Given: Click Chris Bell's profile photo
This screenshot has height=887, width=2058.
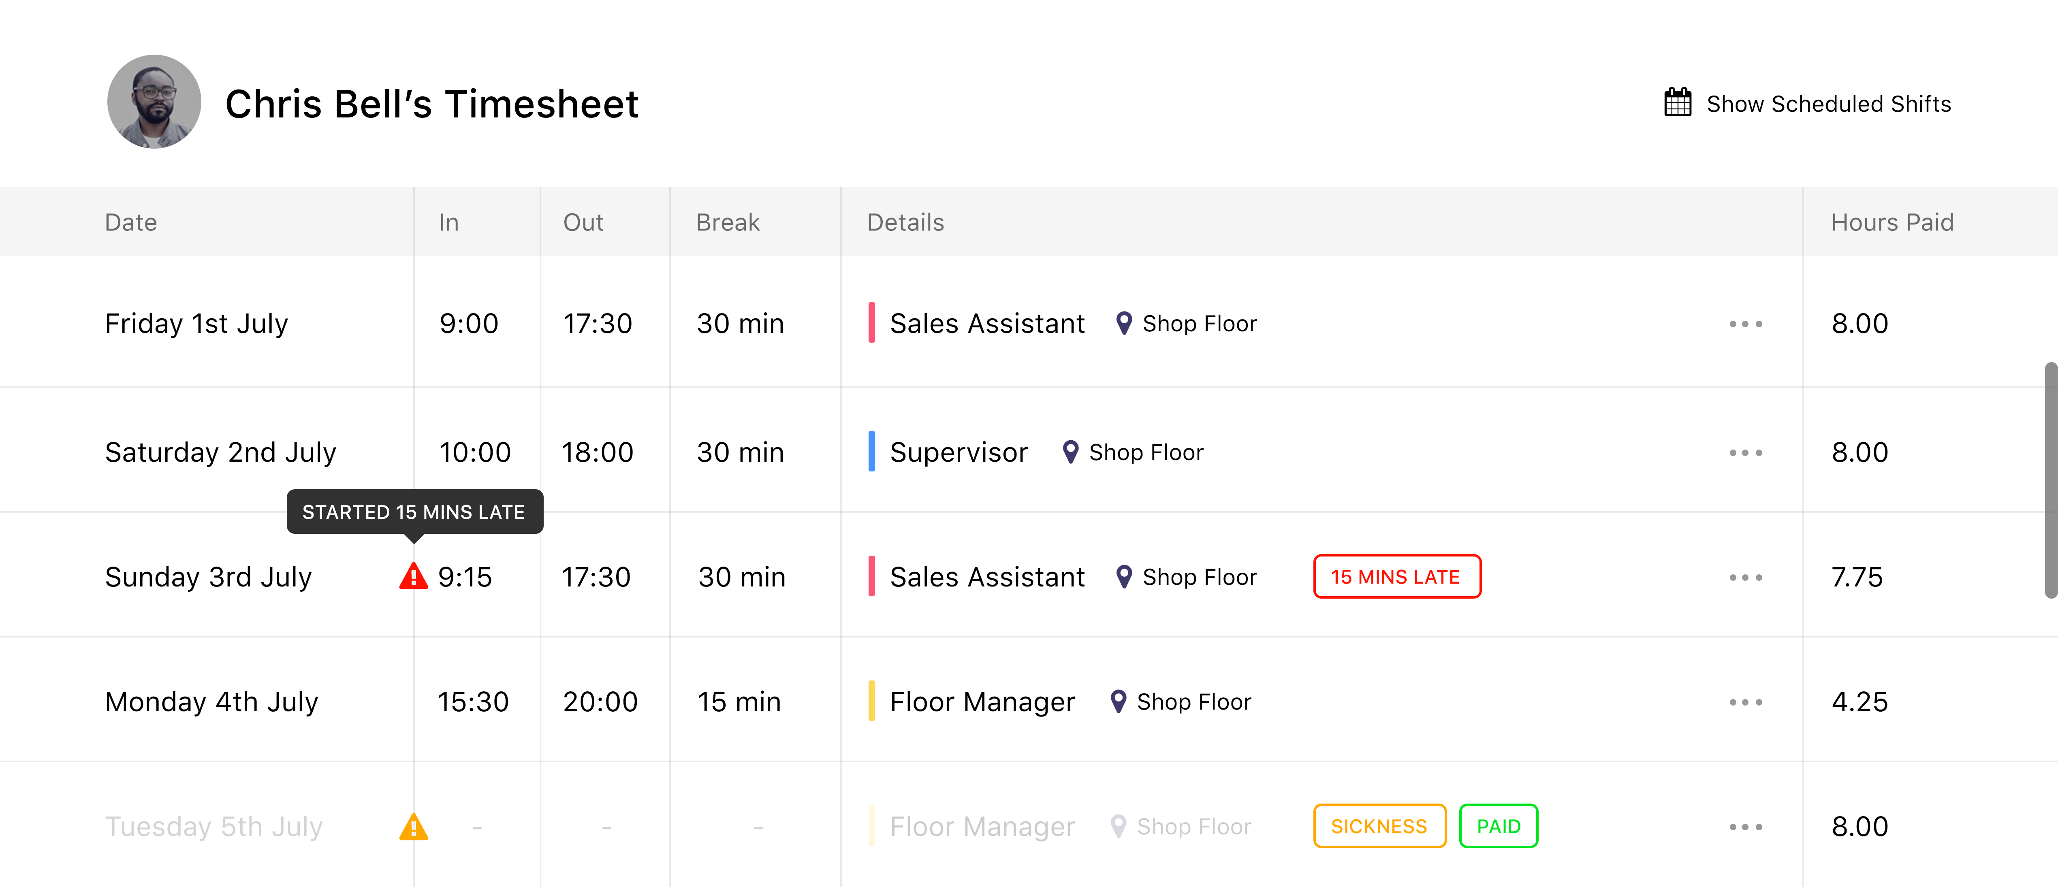Looking at the screenshot, I should pos(154,102).
